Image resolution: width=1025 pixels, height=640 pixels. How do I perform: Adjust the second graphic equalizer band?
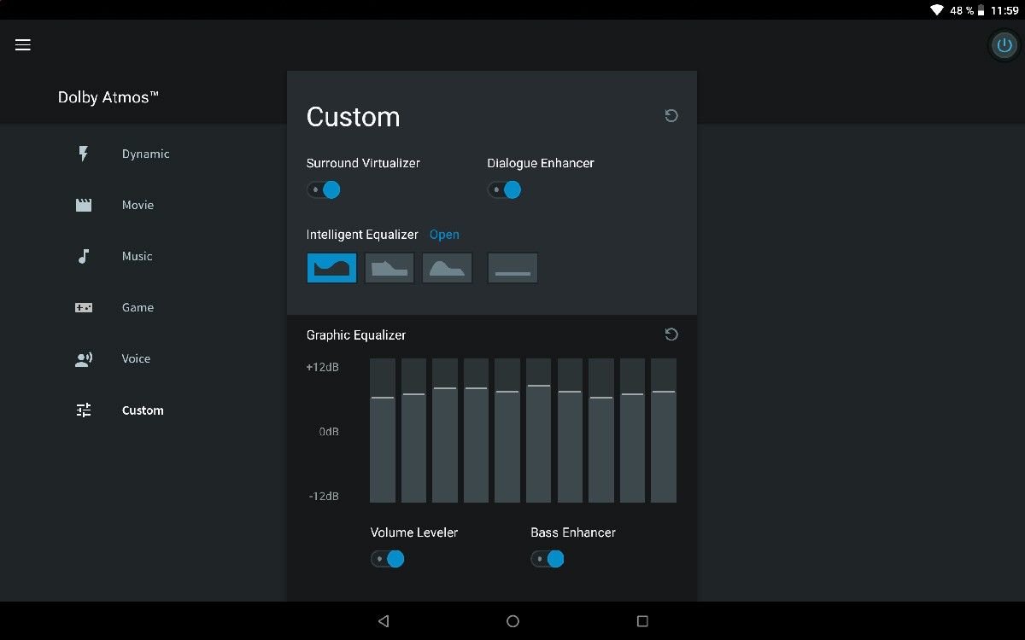click(413, 430)
